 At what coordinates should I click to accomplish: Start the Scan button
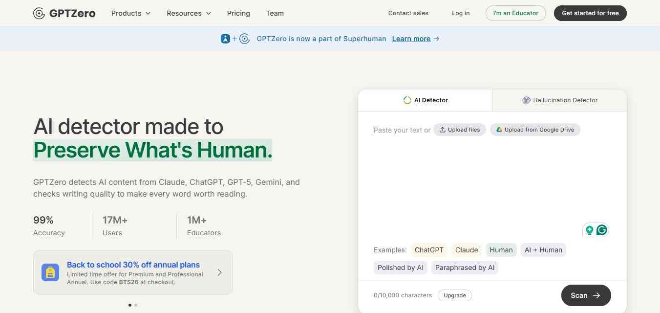(x=586, y=295)
